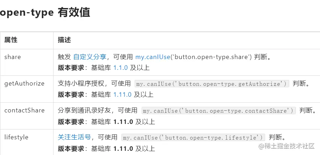The image size is (320, 155).
Task: Select the getAuthorize attribute cell
Action: pyautogui.click(x=24, y=83)
